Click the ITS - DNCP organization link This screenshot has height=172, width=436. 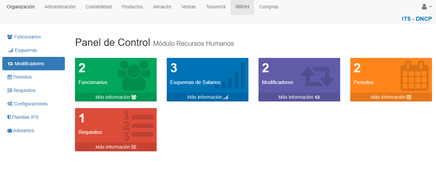(417, 19)
